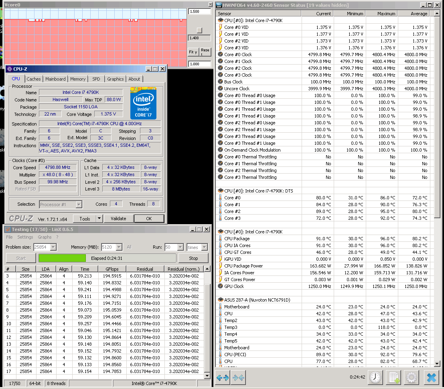The width and height of the screenshot is (444, 389).
Task: Open the Settings menu in LinX
Action: 25,237
